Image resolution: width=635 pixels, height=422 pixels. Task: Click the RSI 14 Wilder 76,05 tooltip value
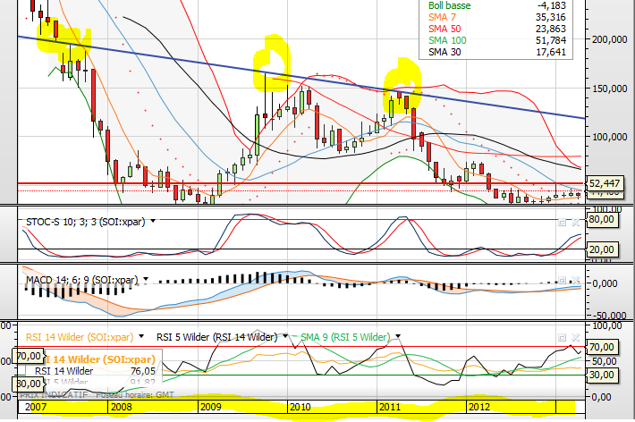(x=142, y=371)
